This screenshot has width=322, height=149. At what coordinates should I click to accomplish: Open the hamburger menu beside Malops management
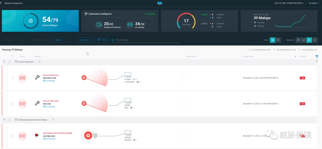point(1,3)
